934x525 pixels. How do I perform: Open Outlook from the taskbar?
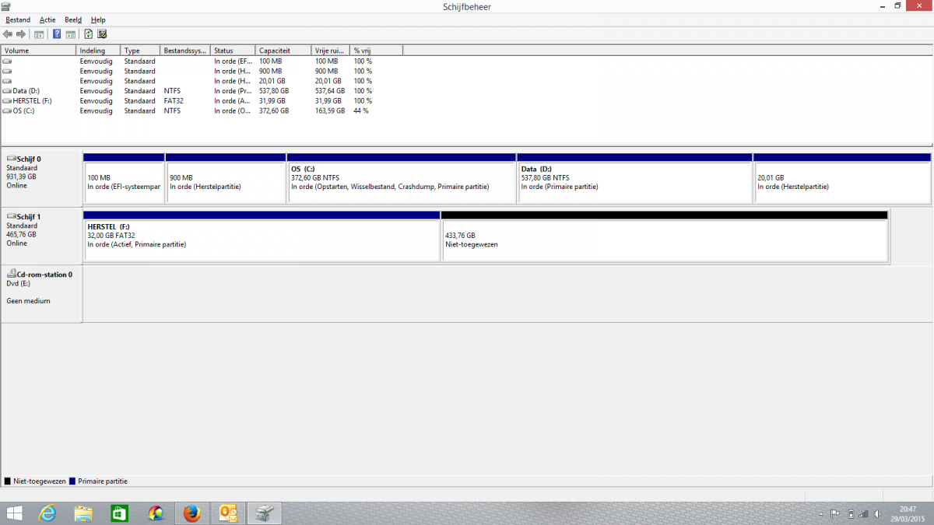click(227, 513)
